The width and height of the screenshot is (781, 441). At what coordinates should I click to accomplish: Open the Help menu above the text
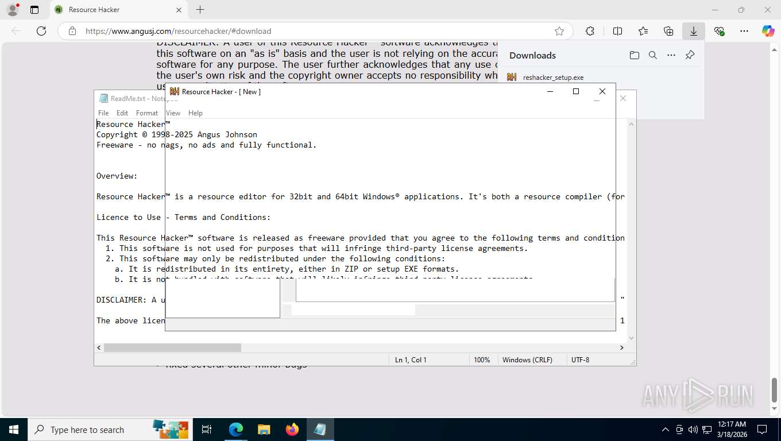point(195,113)
